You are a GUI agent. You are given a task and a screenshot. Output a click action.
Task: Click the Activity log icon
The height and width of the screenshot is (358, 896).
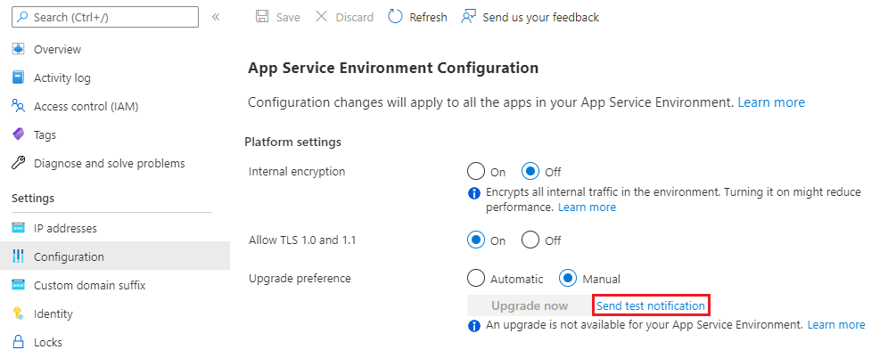(18, 77)
